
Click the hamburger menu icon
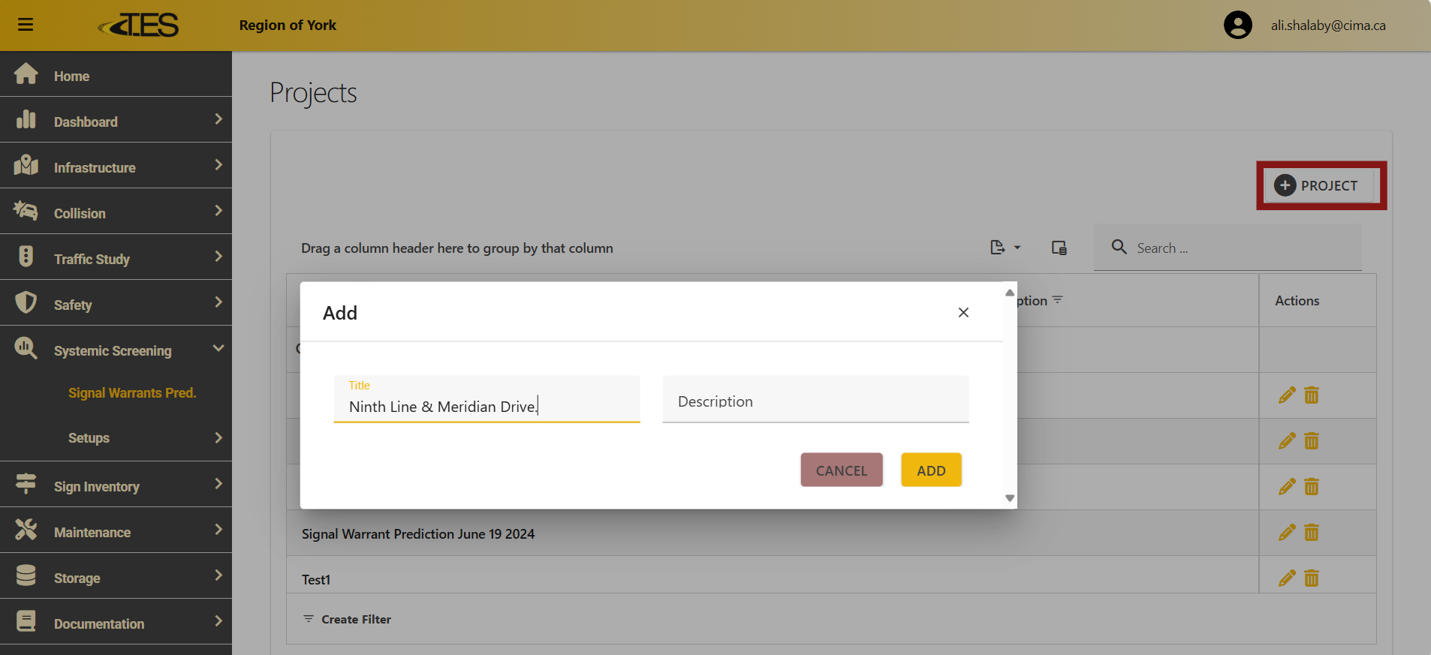point(26,25)
